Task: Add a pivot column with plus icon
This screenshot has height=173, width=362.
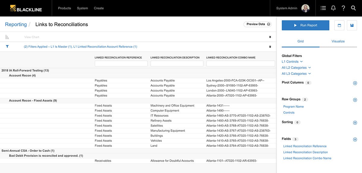Action: [x=355, y=83]
